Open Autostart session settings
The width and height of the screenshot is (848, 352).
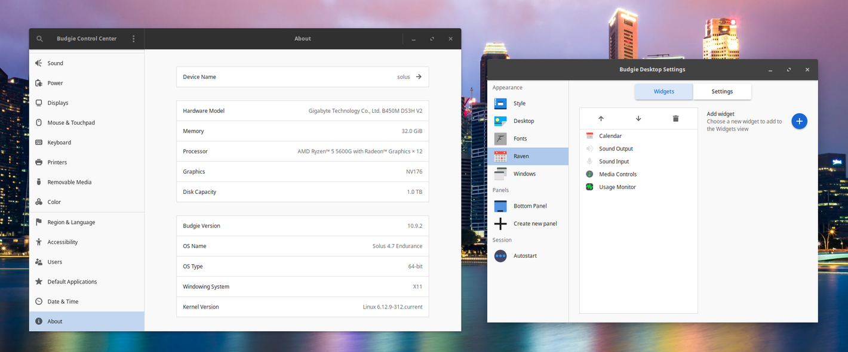528,256
